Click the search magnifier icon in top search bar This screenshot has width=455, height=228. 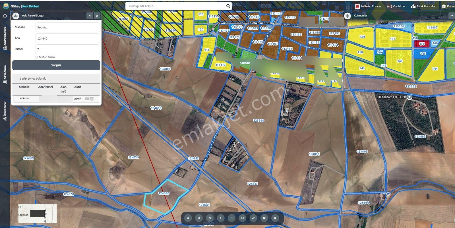pos(228,6)
